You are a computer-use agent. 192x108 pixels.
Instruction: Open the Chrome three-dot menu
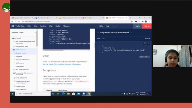(x=149, y=21)
